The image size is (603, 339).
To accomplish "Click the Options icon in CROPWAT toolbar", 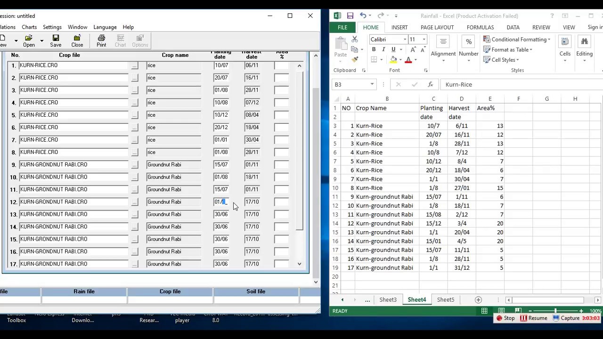I will pyautogui.click(x=140, y=38).
